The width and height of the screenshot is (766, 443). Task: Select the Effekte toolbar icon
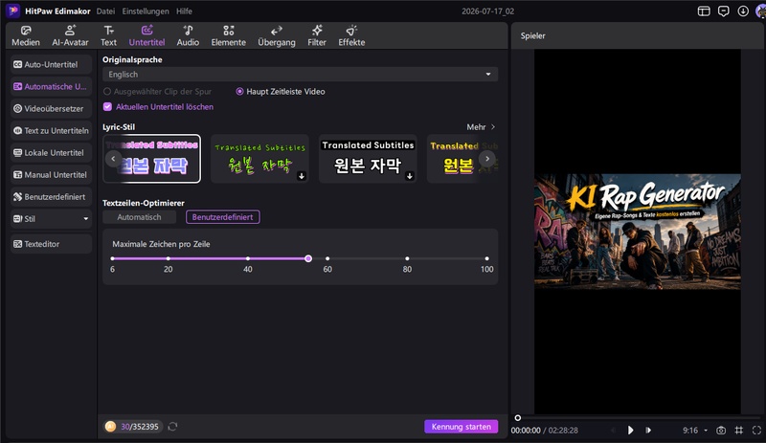point(351,35)
